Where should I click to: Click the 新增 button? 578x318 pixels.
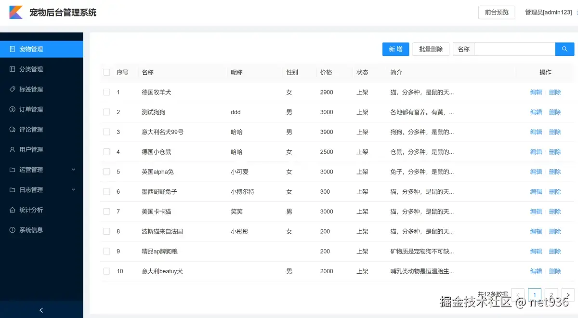pyautogui.click(x=396, y=49)
